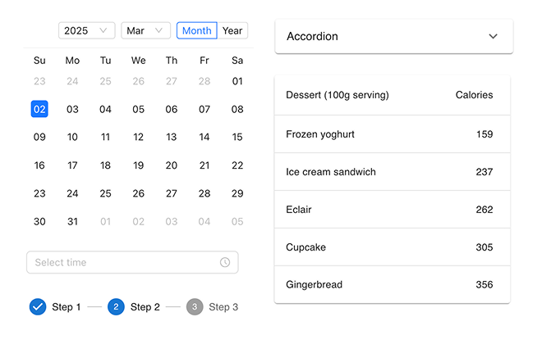The width and height of the screenshot is (542, 344).
Task: Click the grey Step 3 circle
Action: [195, 307]
